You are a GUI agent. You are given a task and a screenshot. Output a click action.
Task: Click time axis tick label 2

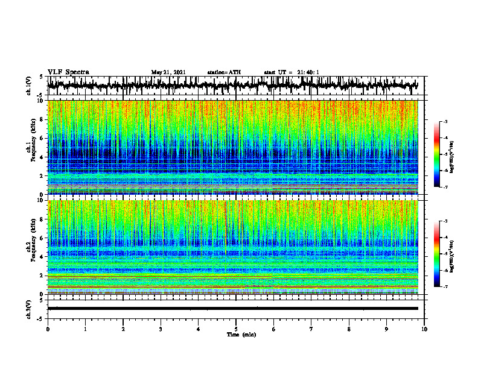(123, 329)
